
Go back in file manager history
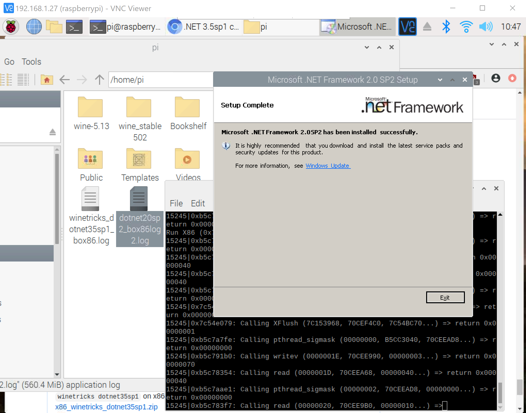pyautogui.click(x=64, y=80)
